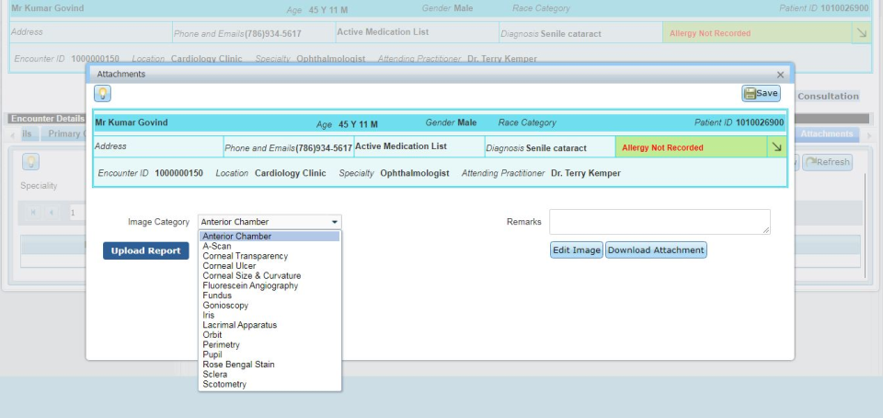Viewport: 883px width, 418px height.
Task: Select Corneal Size & Curvature option
Action: click(x=269, y=276)
